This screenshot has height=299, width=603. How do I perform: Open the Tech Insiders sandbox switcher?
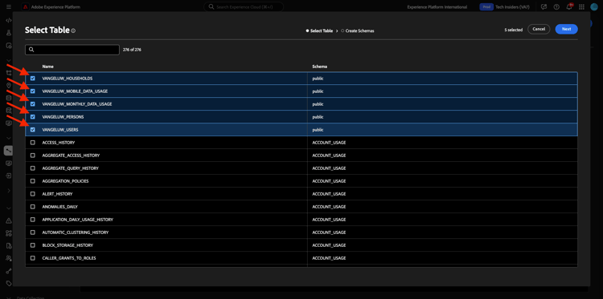click(504, 7)
